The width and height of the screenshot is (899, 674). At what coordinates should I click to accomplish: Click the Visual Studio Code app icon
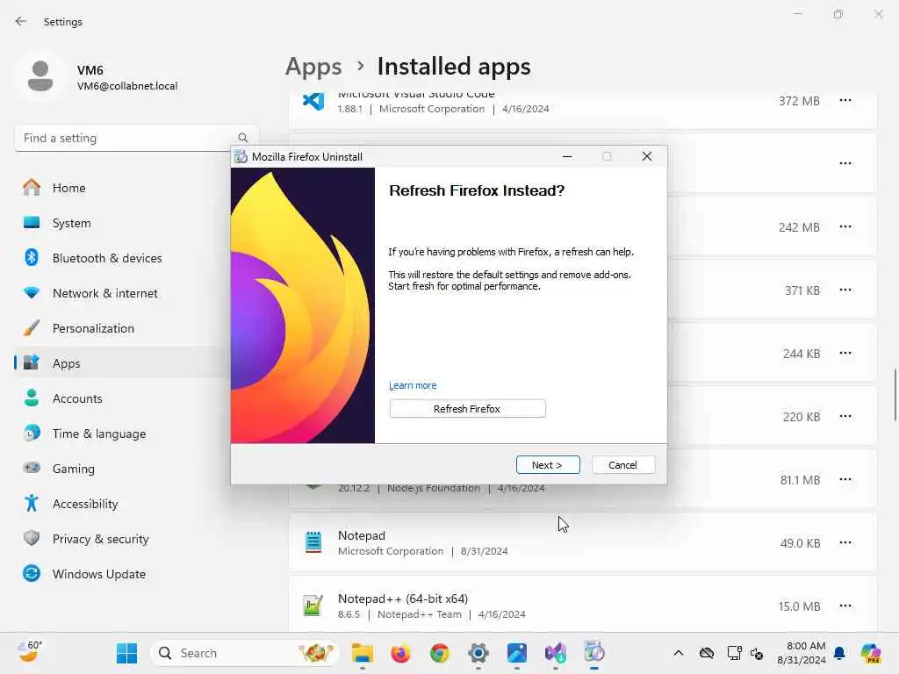click(x=313, y=101)
